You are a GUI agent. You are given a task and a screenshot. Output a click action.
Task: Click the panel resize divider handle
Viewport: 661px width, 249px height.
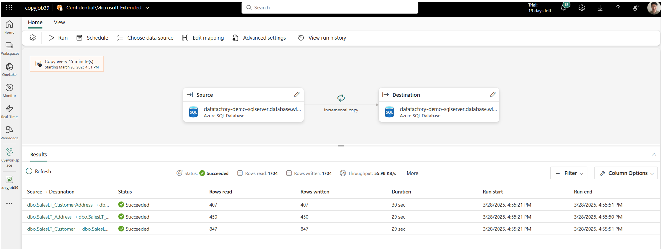click(341, 146)
